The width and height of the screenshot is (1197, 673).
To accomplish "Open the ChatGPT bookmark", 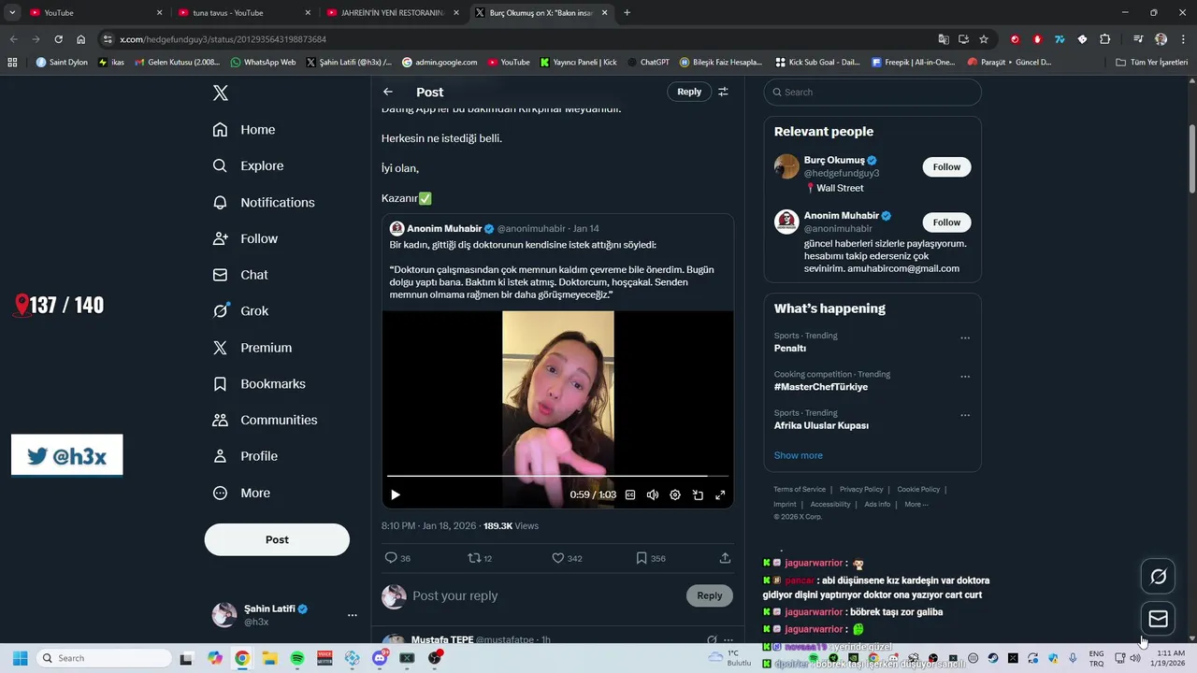I will pyautogui.click(x=648, y=63).
